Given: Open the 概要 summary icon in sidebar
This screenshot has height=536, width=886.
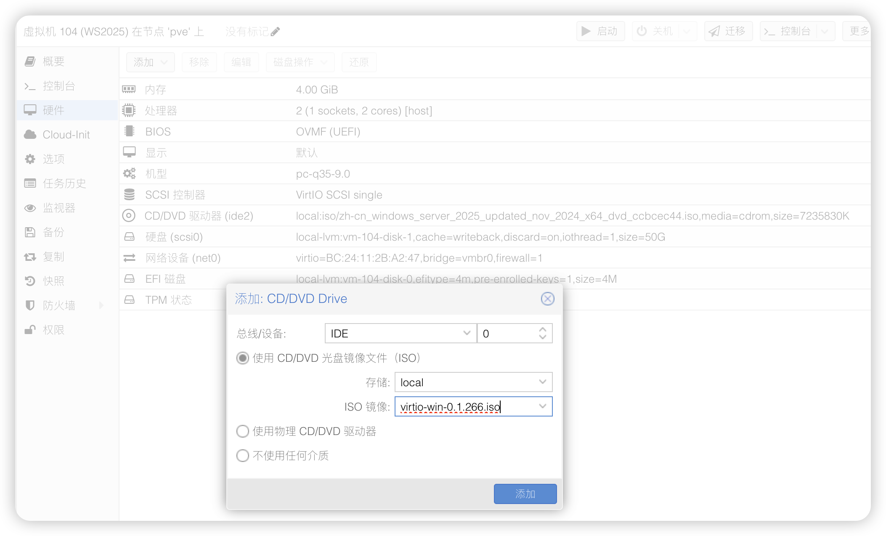Looking at the screenshot, I should [30, 61].
